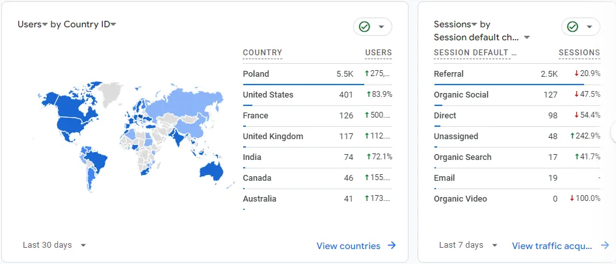
Task: Open the View traffic acquisition link
Action: click(552, 246)
